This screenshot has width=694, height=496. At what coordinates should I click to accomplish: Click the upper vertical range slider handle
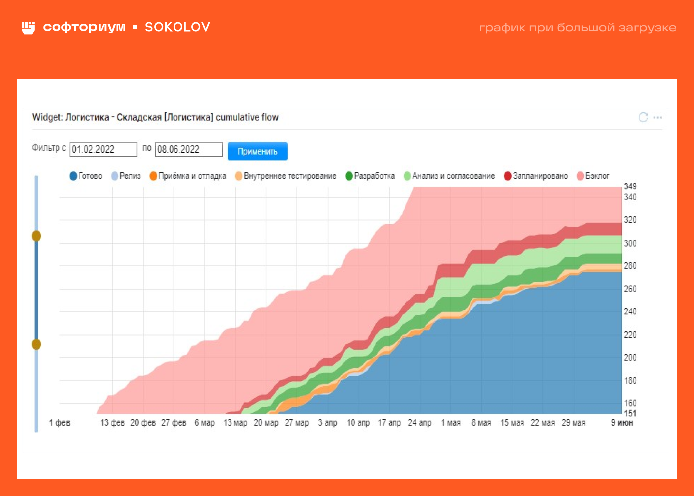pyautogui.click(x=36, y=236)
